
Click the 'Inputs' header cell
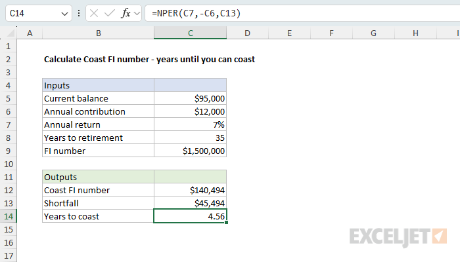pos(99,85)
